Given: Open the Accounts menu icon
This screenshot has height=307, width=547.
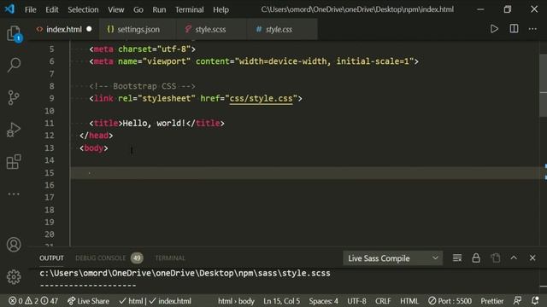Looking at the screenshot, I should (x=14, y=245).
